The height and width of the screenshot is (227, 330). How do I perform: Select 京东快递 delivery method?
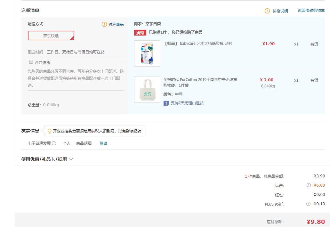51,36
